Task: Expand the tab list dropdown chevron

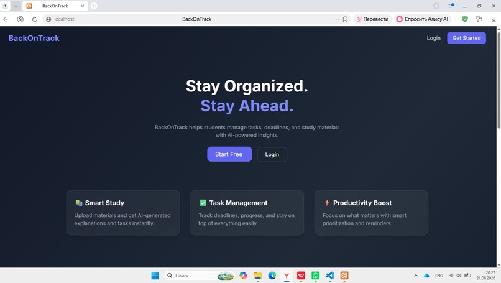Action: pos(16,6)
